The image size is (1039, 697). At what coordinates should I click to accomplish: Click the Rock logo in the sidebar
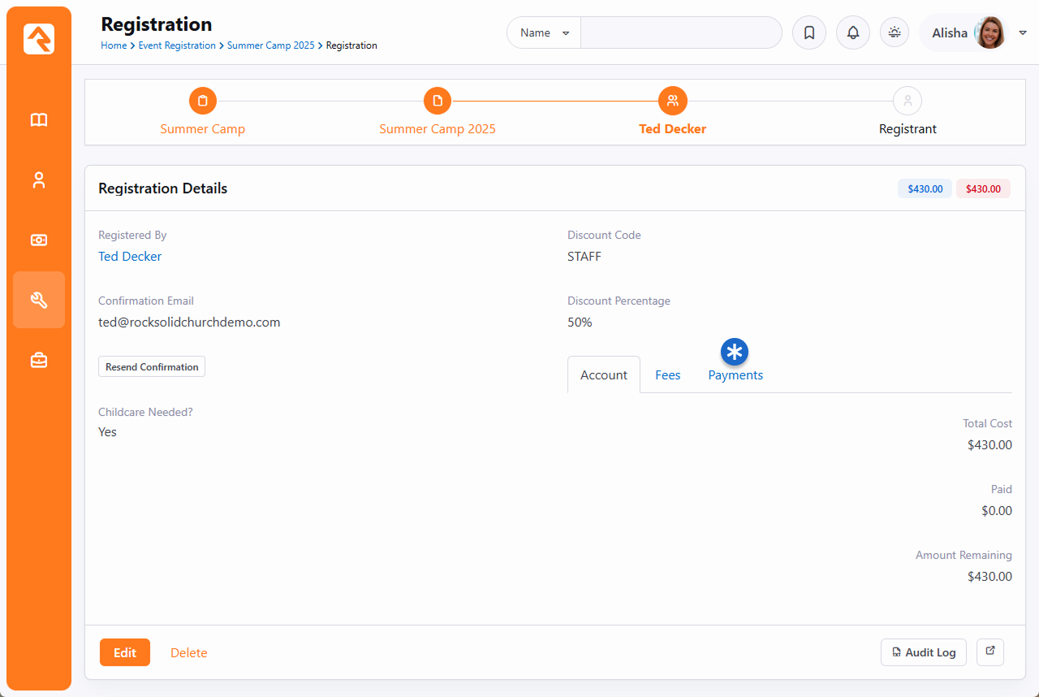(x=39, y=39)
